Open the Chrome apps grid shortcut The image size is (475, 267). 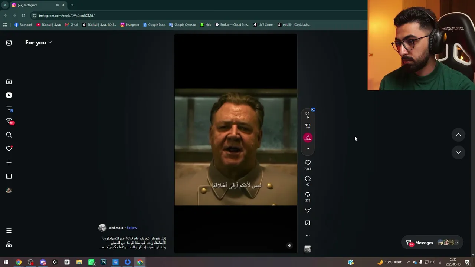[5, 25]
